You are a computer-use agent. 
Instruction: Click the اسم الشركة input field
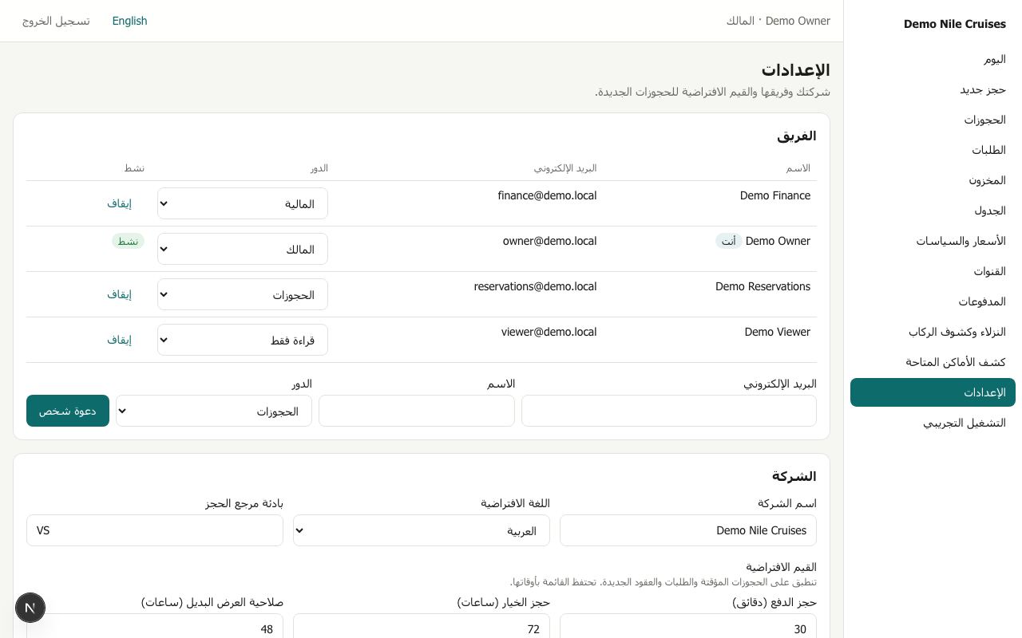[x=688, y=530]
